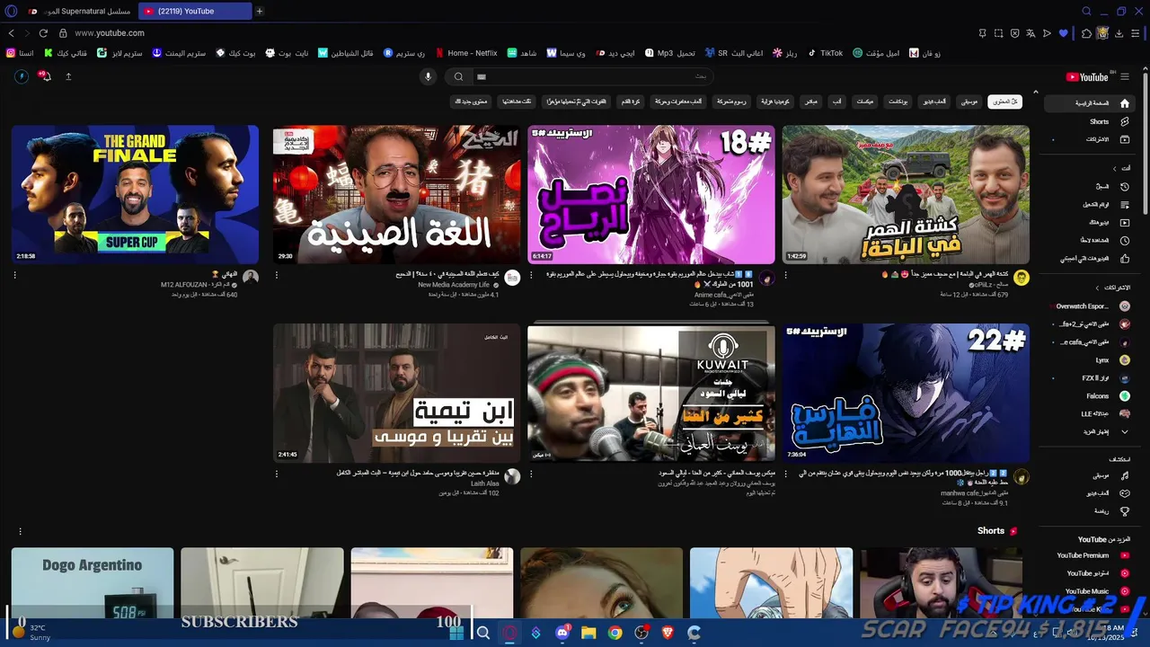Open Falcons subscription channel
This screenshot has height=647, width=1150.
[x=1089, y=396]
